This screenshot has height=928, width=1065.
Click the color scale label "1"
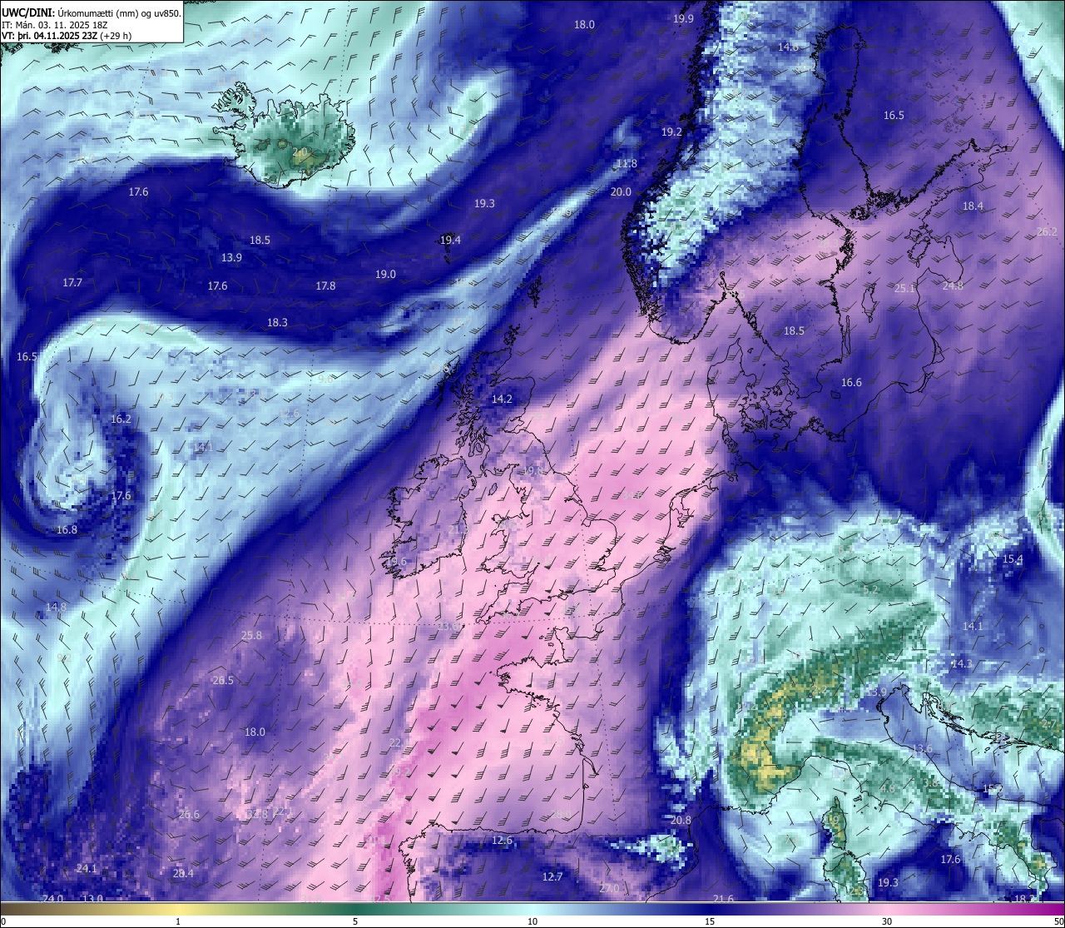tap(178, 921)
